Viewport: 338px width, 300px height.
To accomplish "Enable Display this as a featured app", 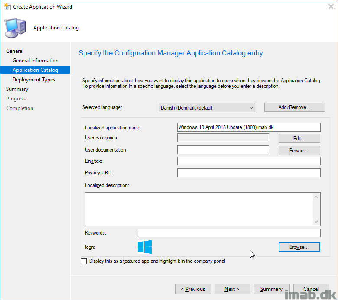I will coord(84,261).
